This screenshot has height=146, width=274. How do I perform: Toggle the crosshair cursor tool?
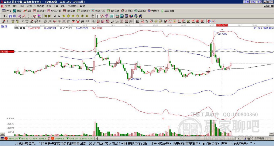97,16
